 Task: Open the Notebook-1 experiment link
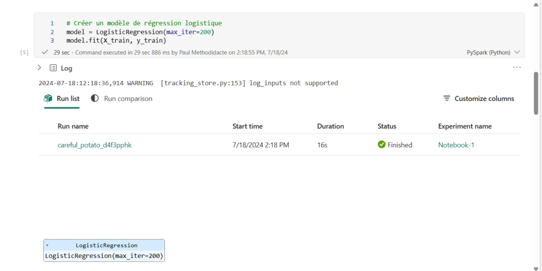pyautogui.click(x=456, y=145)
